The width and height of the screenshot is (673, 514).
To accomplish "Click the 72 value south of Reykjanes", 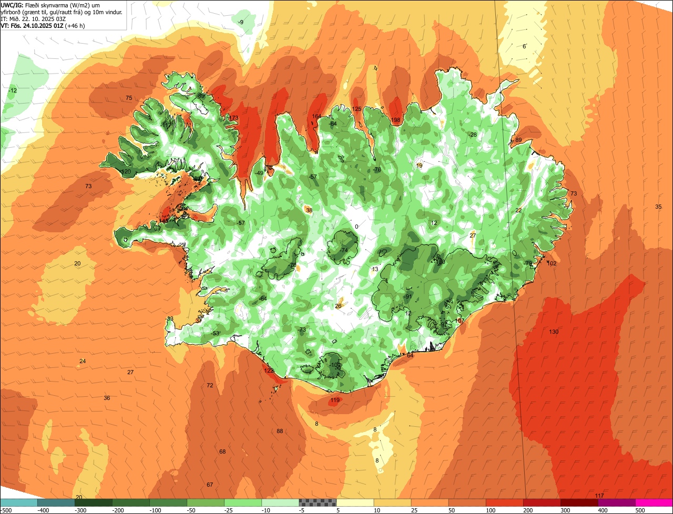I will [x=210, y=385].
